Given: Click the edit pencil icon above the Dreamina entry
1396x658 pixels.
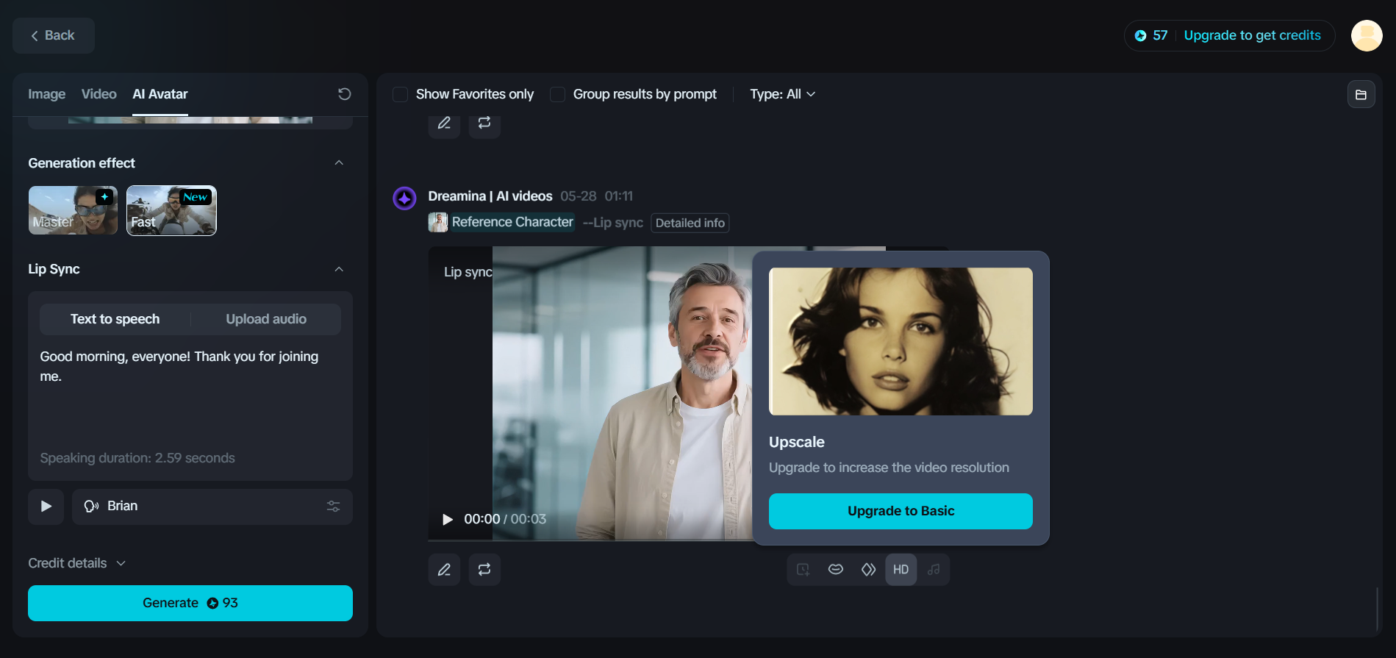Looking at the screenshot, I should point(444,124).
